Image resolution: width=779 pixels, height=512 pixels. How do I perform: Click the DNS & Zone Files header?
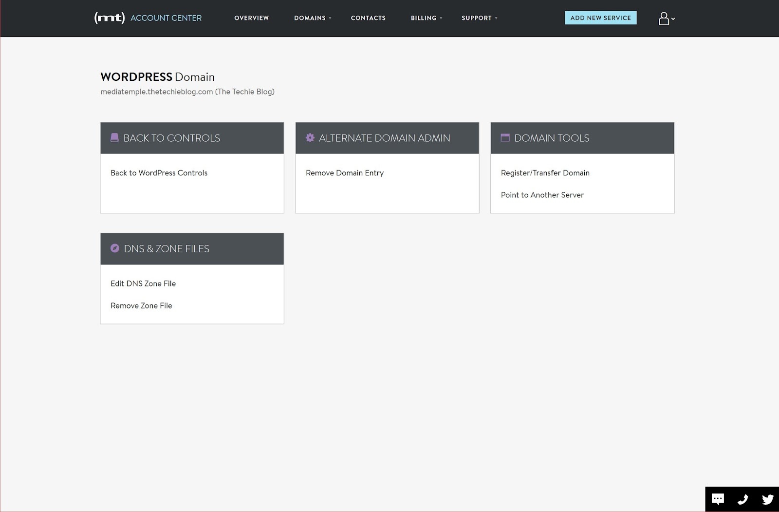coord(192,248)
